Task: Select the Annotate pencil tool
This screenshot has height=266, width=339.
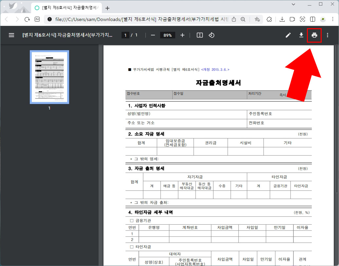Action: [288, 35]
